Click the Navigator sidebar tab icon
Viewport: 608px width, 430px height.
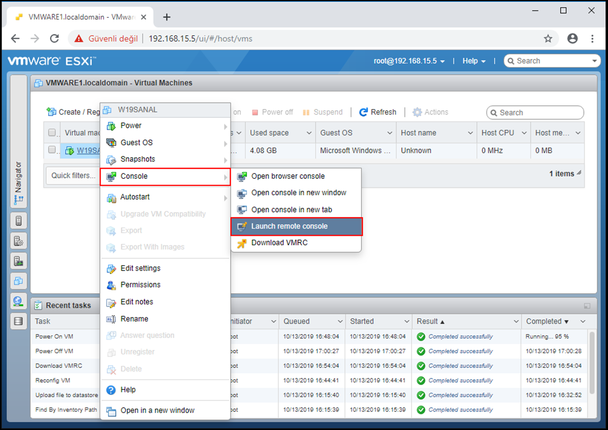[x=18, y=199]
